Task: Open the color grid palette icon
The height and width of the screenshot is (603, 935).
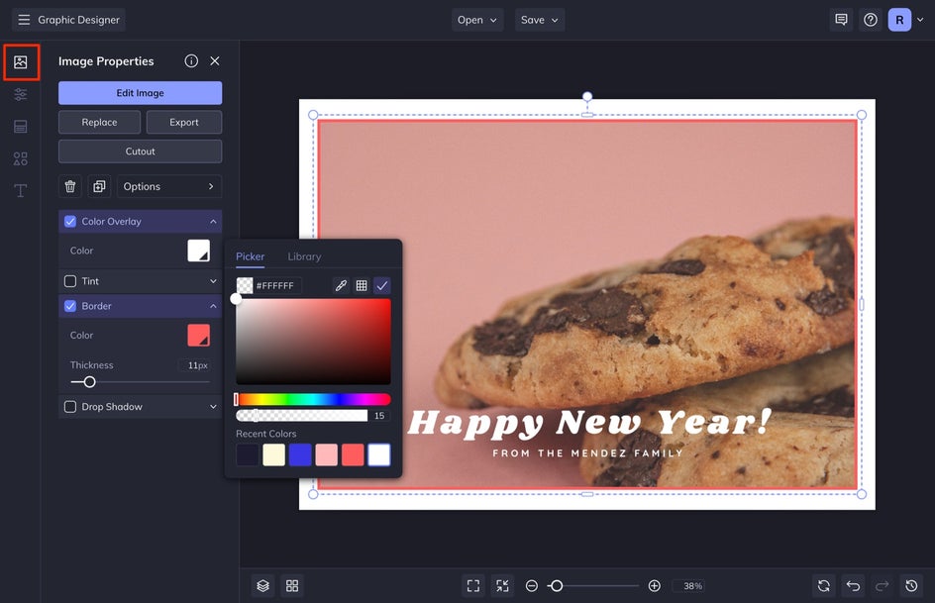Action: pos(362,285)
